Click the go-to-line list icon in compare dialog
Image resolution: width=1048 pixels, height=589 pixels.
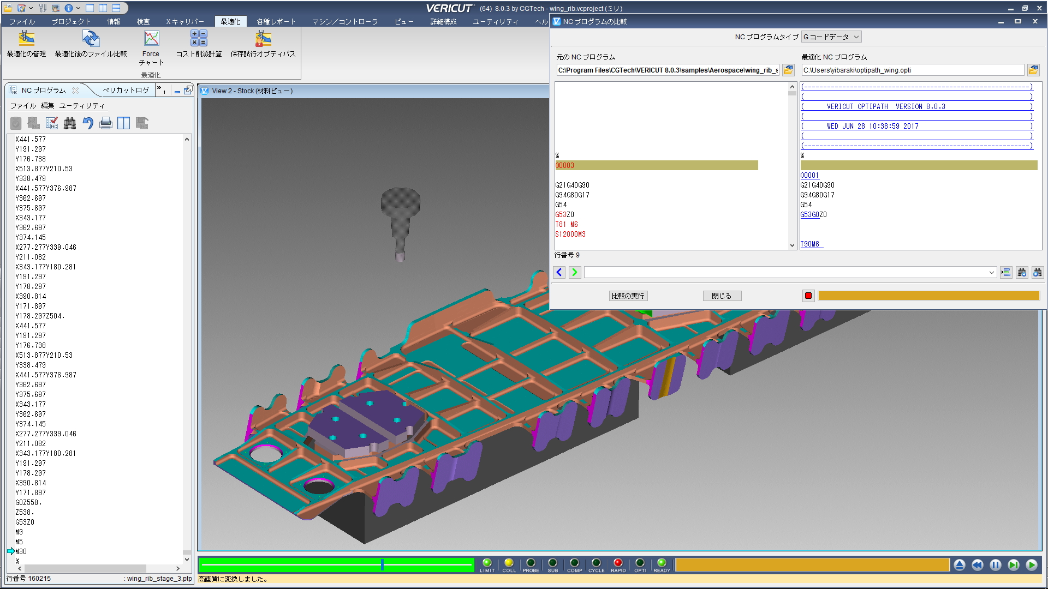coord(1006,272)
